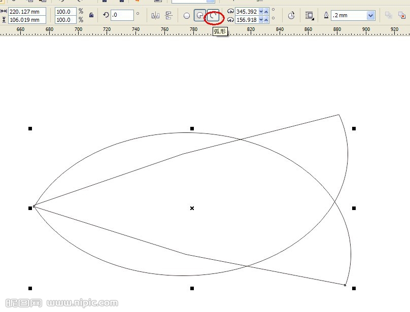This screenshot has height=312, width=410.
Task: Click the middle-right selection handle of the shape
Action: (x=354, y=208)
